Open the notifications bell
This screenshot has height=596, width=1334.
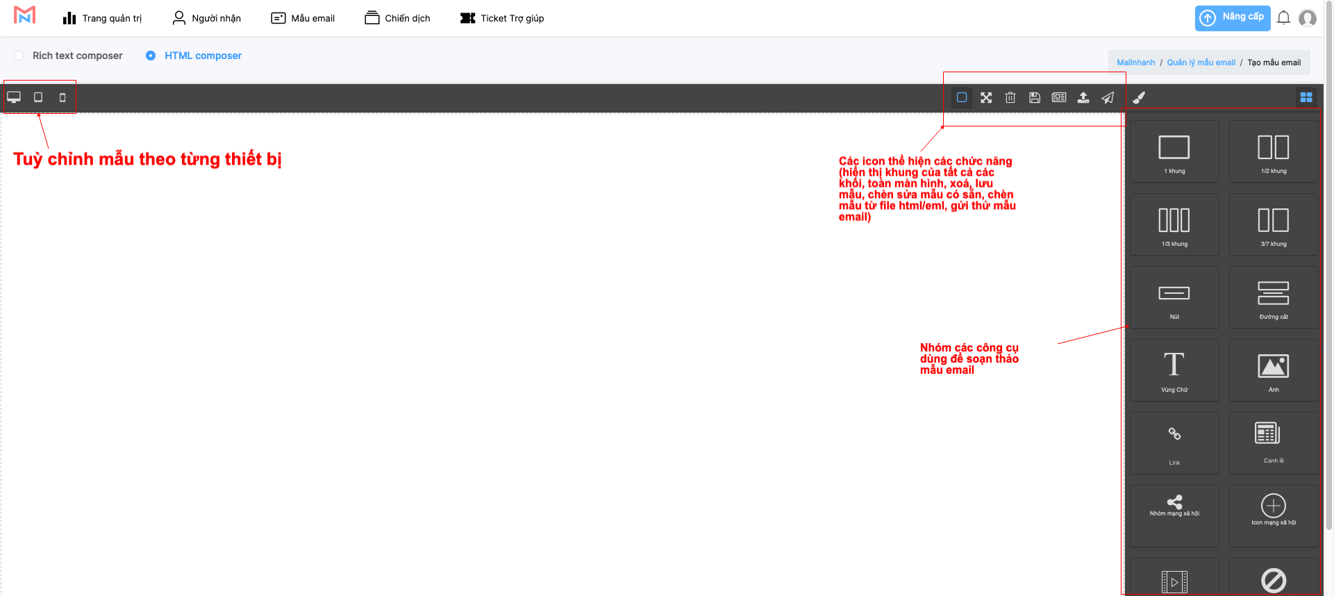tap(1283, 18)
